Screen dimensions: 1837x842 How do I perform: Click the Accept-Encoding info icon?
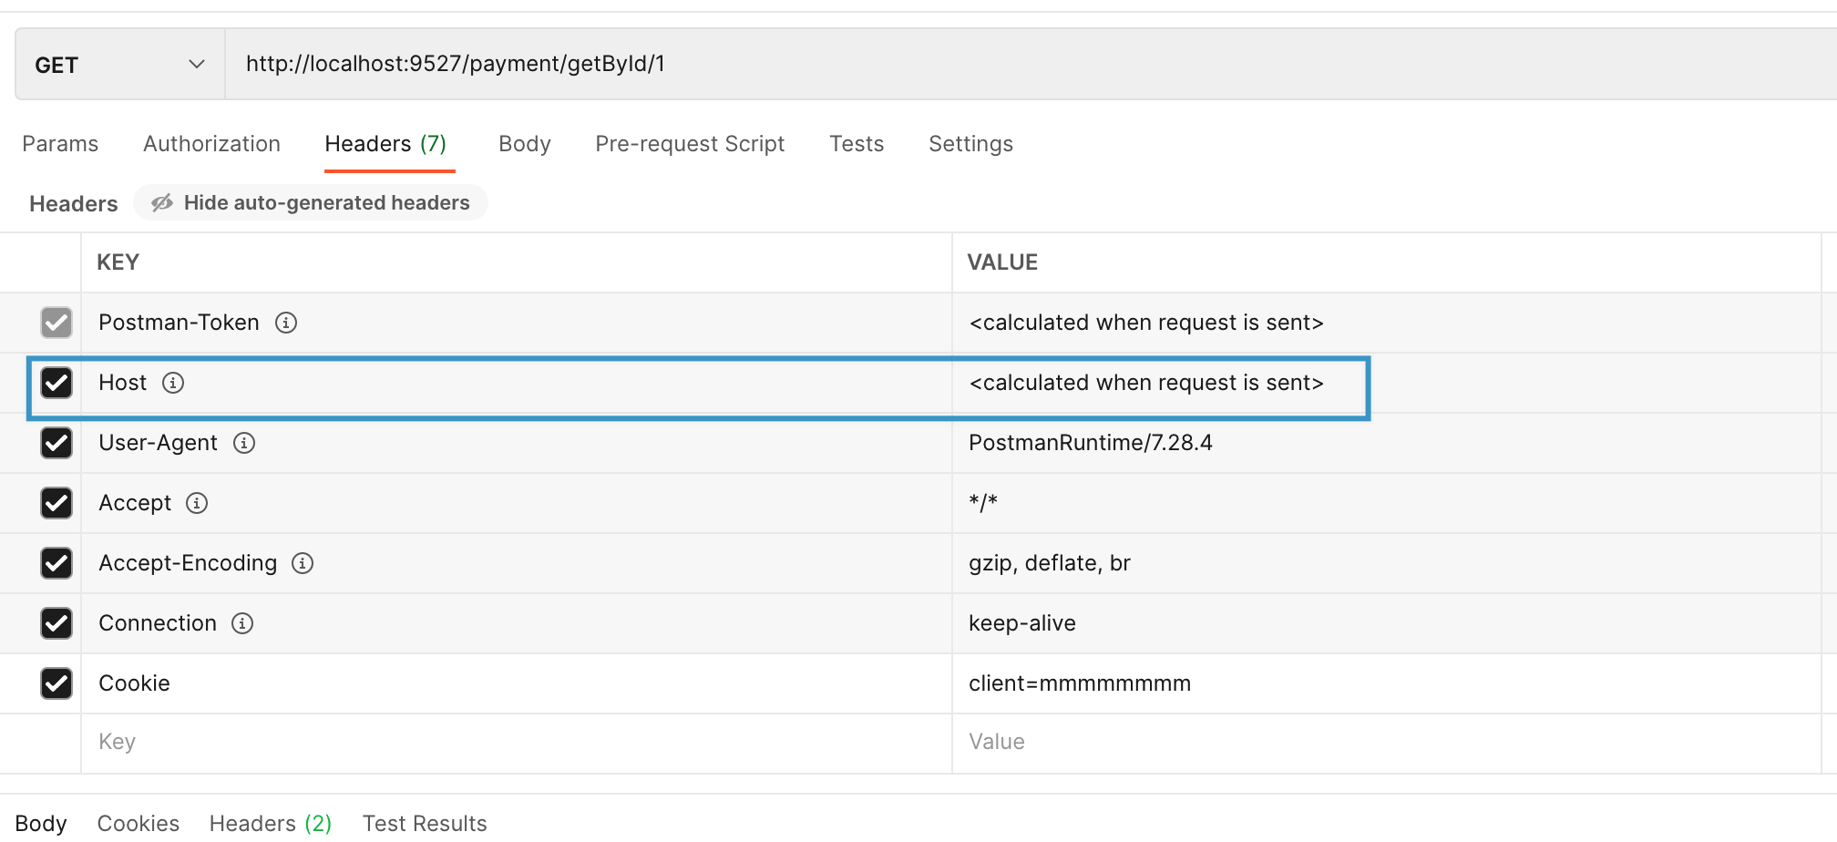tap(303, 563)
